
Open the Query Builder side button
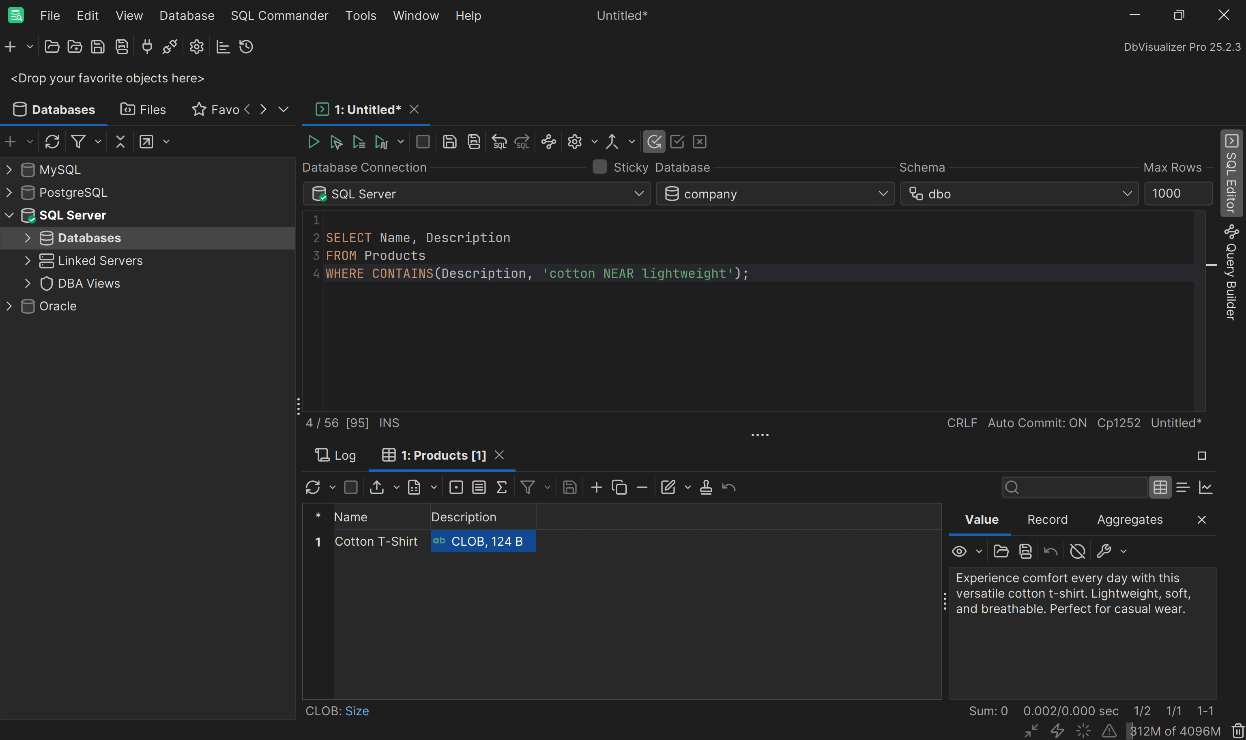pyautogui.click(x=1231, y=272)
